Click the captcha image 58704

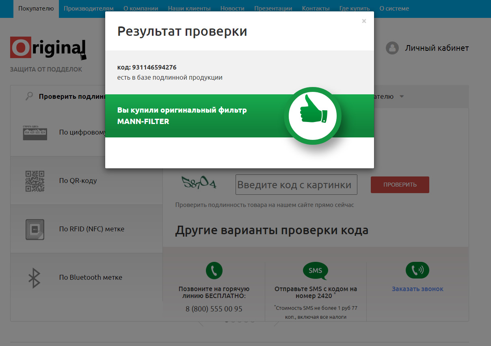tap(199, 183)
